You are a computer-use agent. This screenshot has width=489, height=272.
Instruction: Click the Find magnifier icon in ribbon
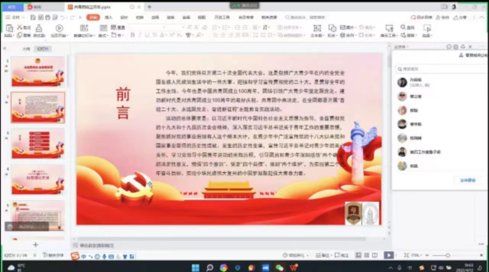(403, 27)
